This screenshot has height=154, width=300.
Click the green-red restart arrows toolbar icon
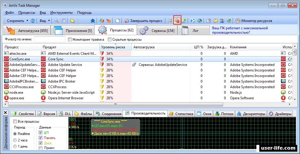(x=102, y=21)
